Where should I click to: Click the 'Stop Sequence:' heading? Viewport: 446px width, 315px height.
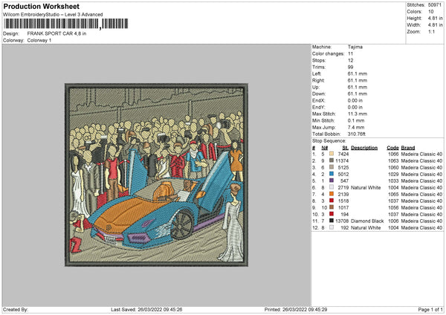(x=329, y=141)
